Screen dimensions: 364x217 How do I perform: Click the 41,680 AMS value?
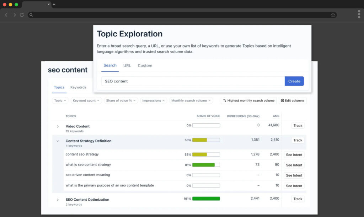[274, 125]
